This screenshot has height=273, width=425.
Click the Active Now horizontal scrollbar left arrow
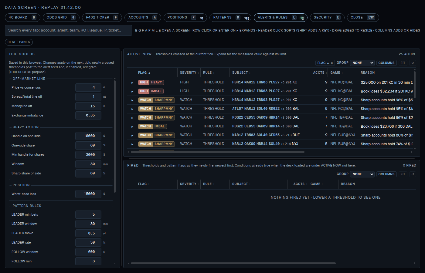(129, 152)
